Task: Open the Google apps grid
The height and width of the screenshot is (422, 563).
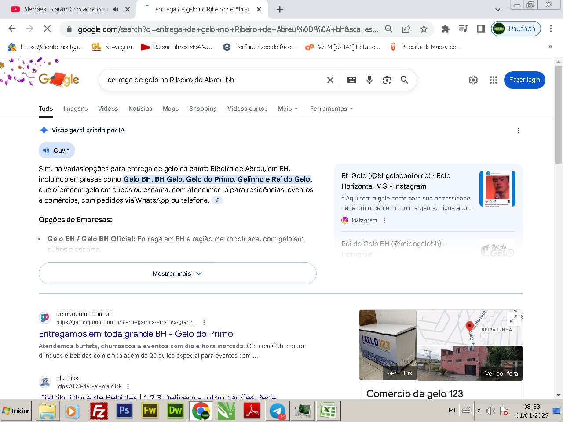Action: 494,80
